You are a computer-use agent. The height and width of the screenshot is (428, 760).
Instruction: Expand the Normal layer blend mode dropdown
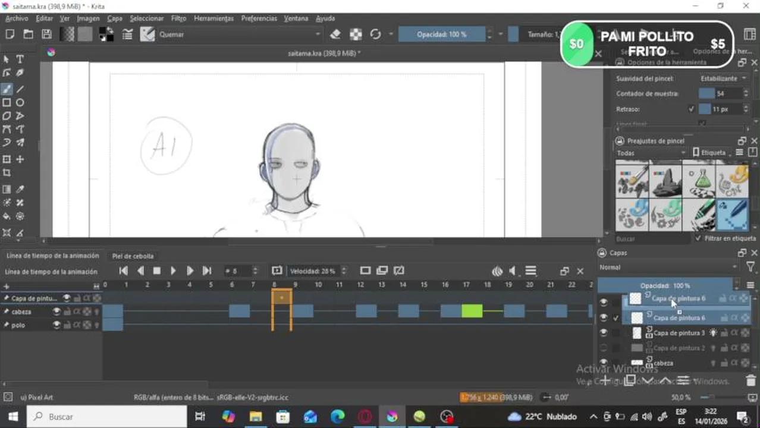click(x=669, y=267)
